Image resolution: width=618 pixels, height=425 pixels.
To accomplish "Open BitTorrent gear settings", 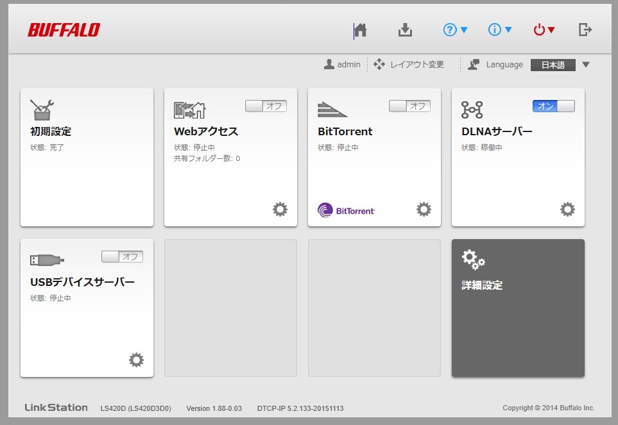I will tap(424, 210).
